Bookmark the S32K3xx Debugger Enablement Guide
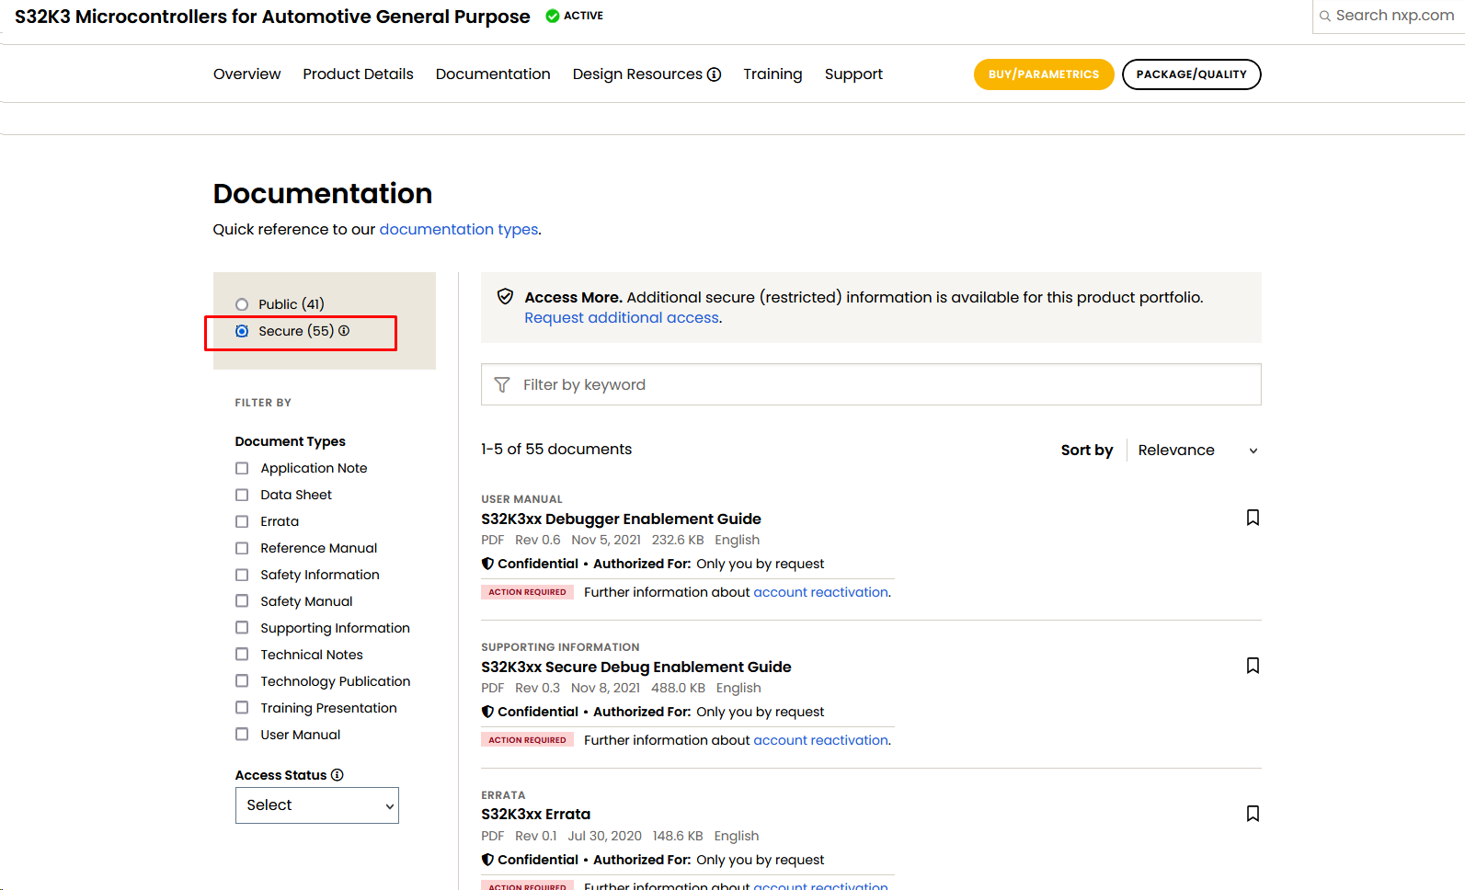 tap(1252, 518)
